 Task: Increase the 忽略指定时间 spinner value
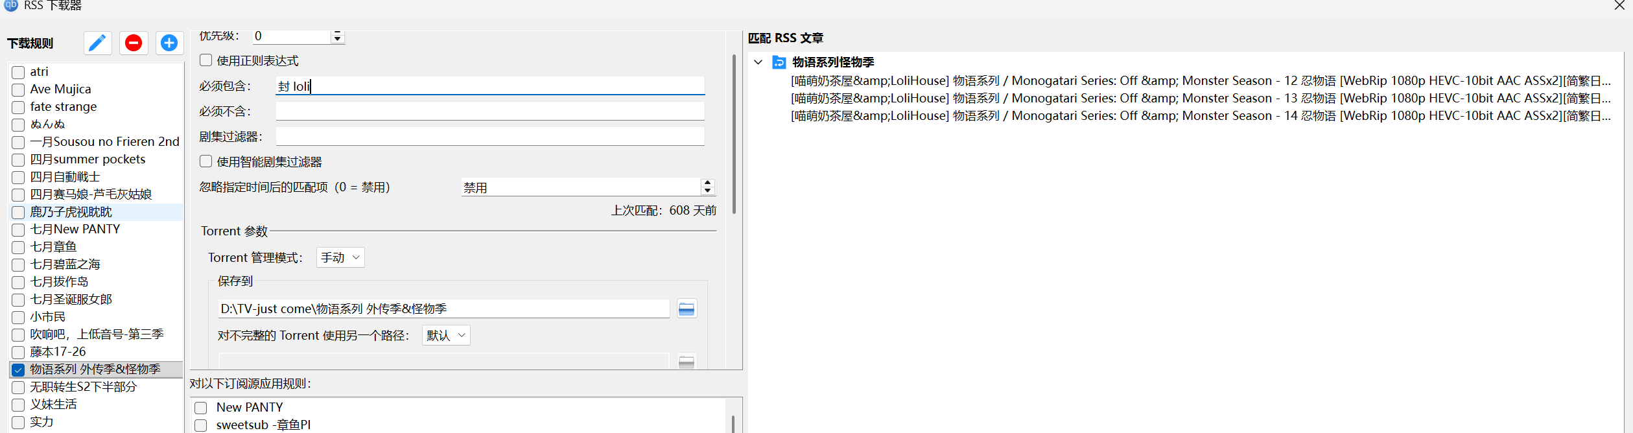click(x=707, y=183)
